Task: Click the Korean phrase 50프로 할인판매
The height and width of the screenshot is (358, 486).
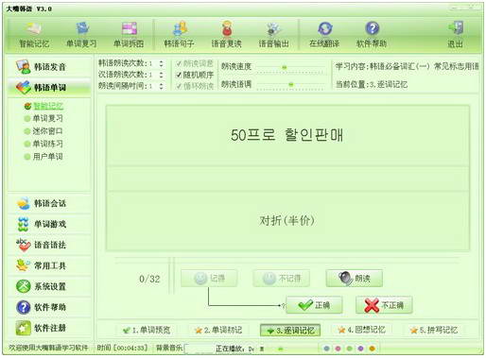Action: 287,135
